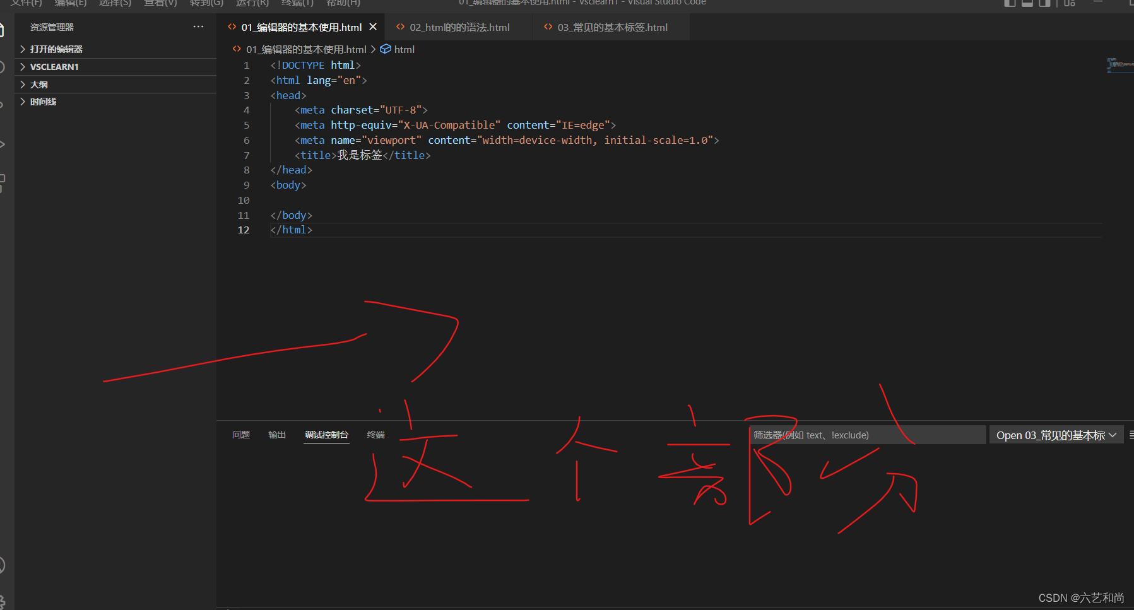The image size is (1134, 610).
Task: Click the HTML file icon on the 01_编辑器的基本使用.html tab
Action: (232, 26)
